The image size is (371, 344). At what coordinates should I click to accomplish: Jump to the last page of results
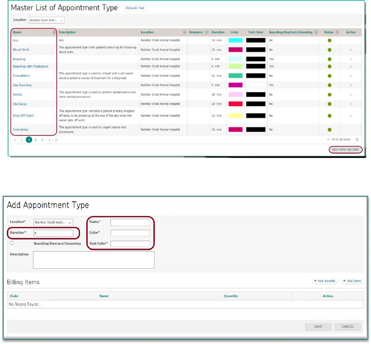(x=56, y=140)
